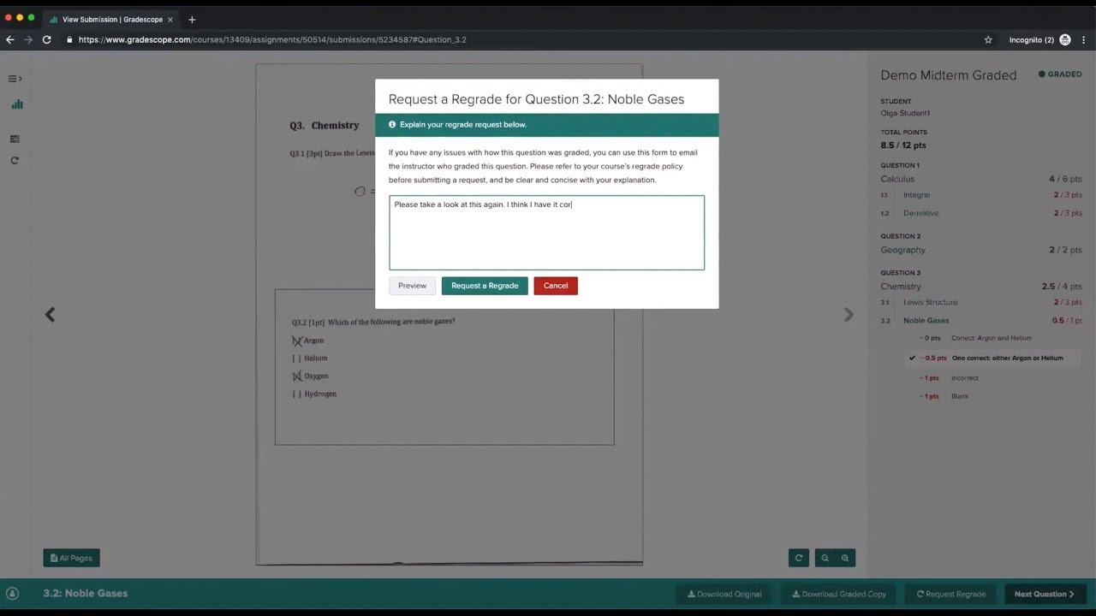Click the site lock icon in address bar

[69, 39]
